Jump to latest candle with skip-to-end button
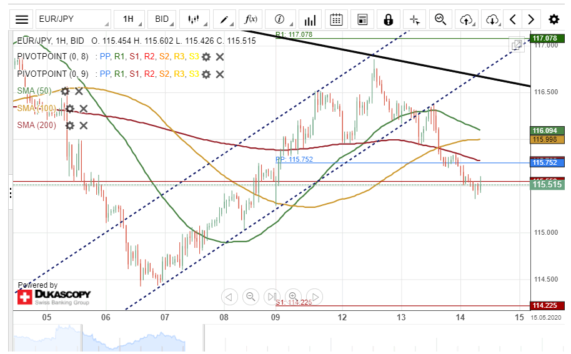 [272, 297]
